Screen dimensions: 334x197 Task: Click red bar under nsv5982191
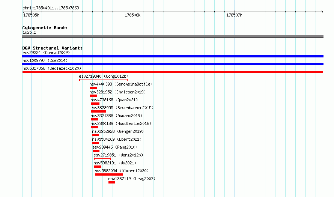(x=98, y=167)
